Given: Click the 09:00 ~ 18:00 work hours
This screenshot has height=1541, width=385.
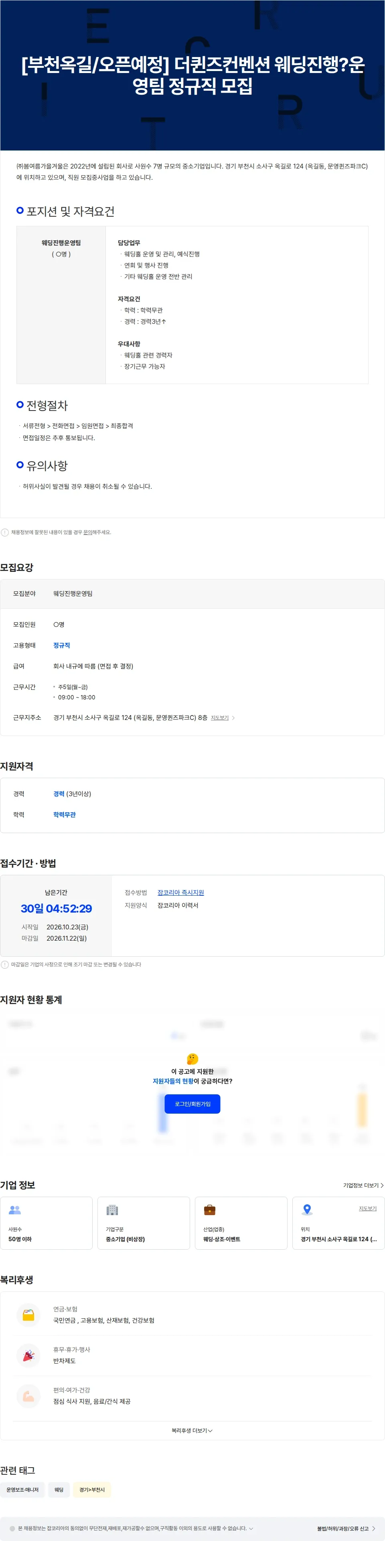Looking at the screenshot, I should pyautogui.click(x=77, y=697).
